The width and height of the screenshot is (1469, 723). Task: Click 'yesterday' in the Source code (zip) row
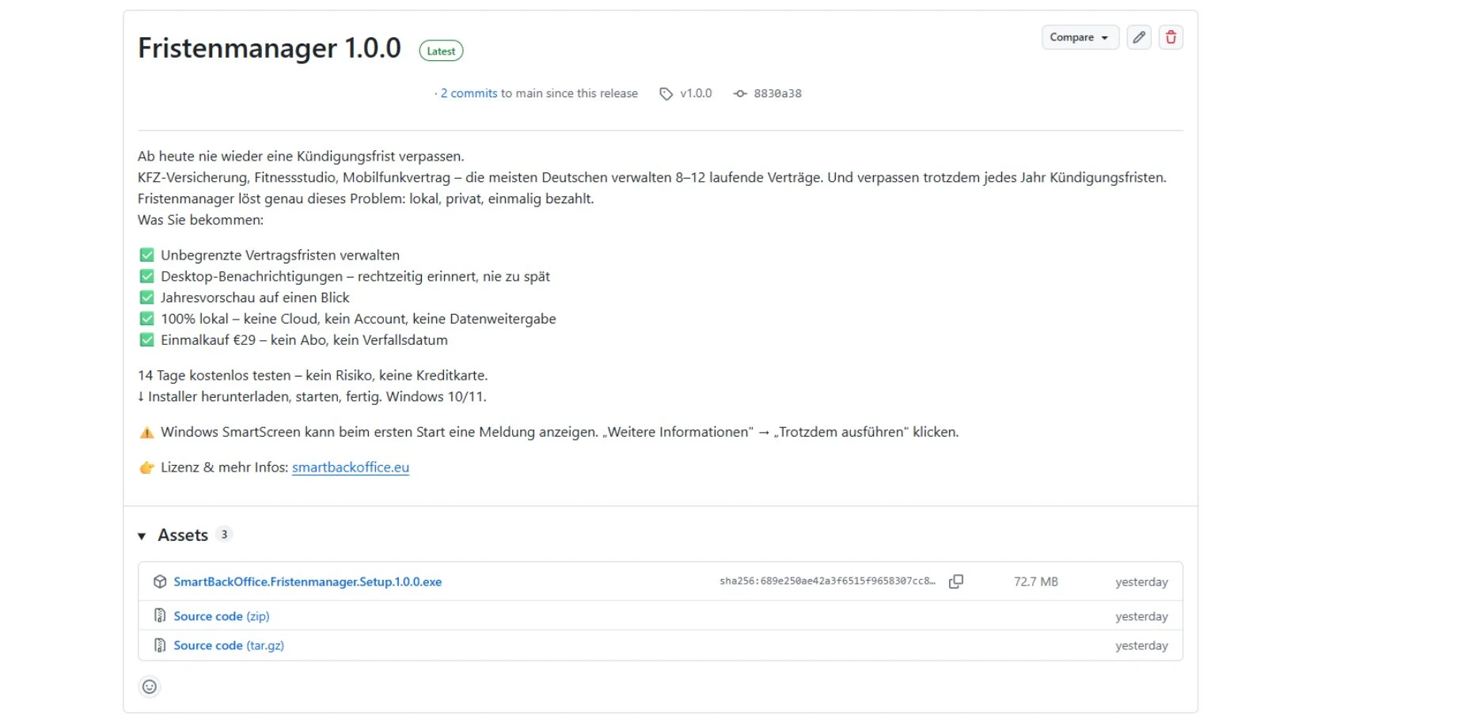pos(1141,616)
